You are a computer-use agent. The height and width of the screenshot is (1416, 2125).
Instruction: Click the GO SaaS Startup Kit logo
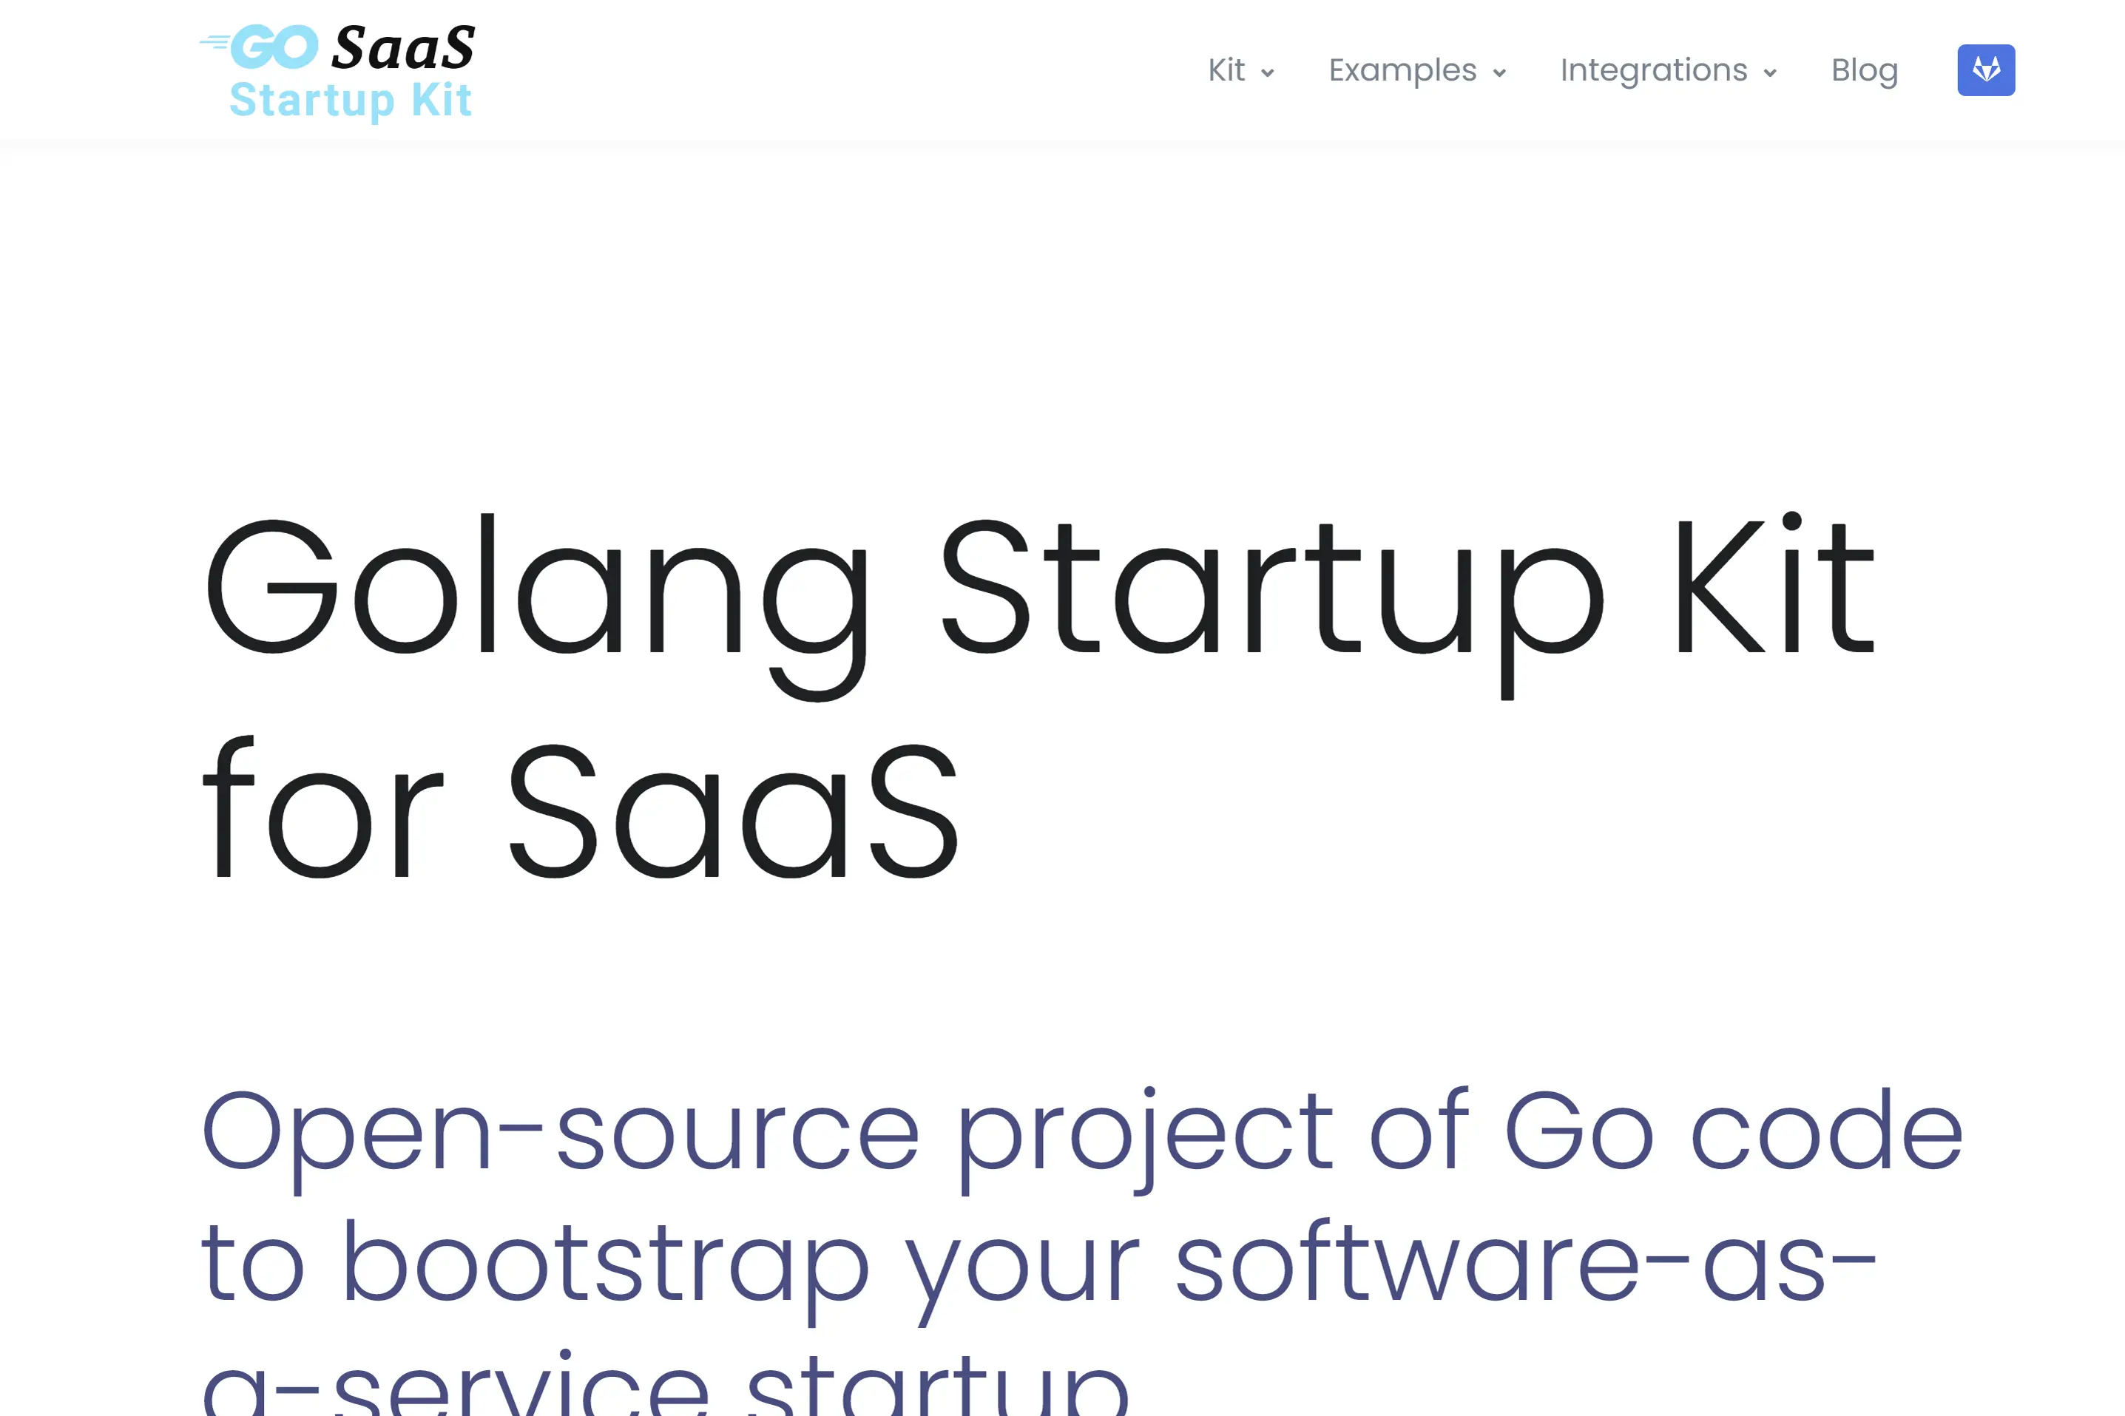pos(339,68)
